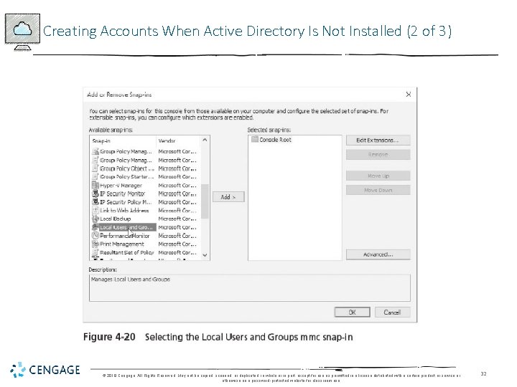Click the snap-in list scrollbar thumb

[x=205, y=201]
